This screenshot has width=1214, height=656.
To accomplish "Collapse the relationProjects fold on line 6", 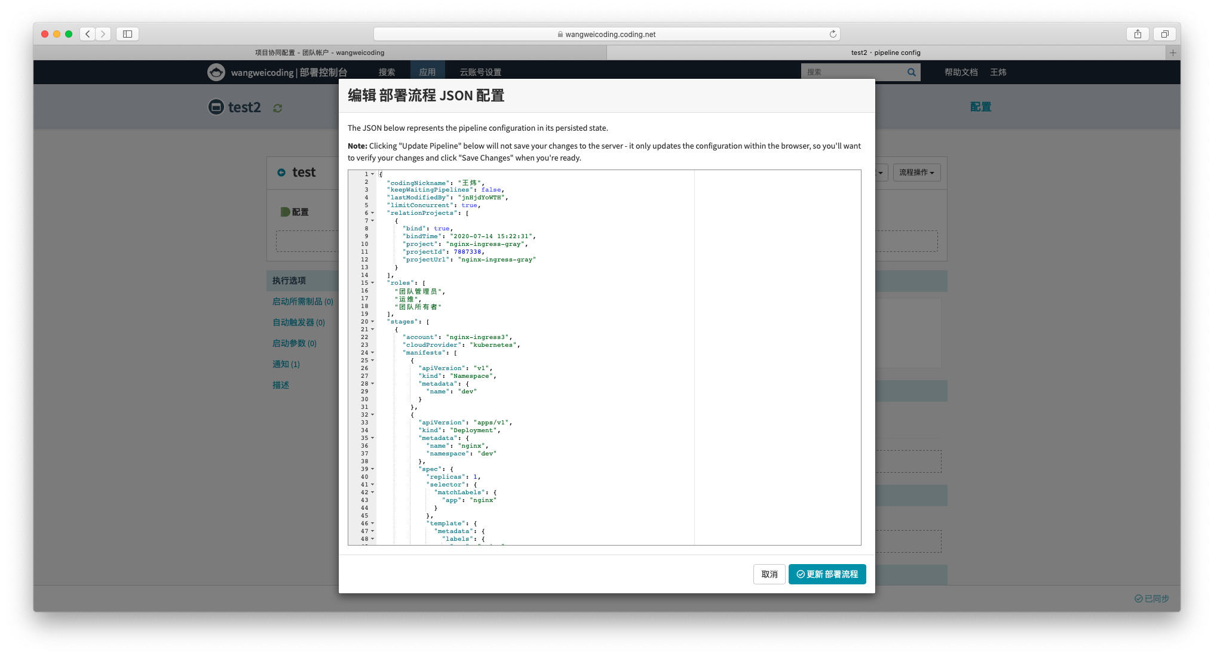I will (373, 213).
